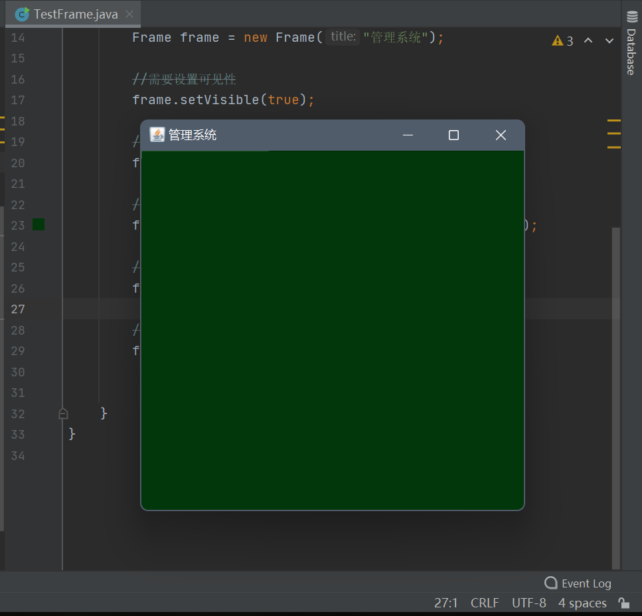This screenshot has height=616, width=642.
Task: Go to previous highlighted problem arrow
Action: (588, 41)
